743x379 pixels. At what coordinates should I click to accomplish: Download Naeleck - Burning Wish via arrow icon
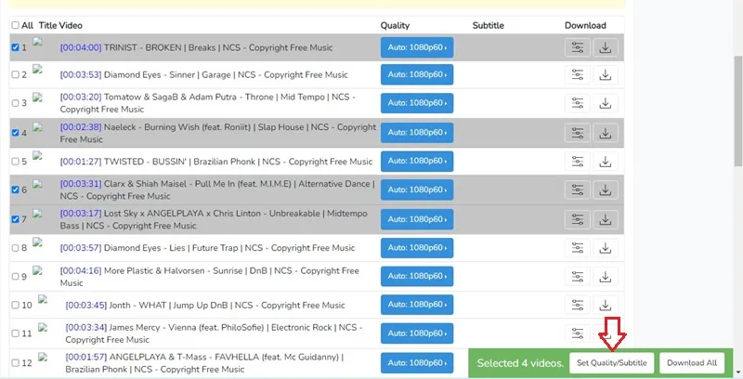606,133
